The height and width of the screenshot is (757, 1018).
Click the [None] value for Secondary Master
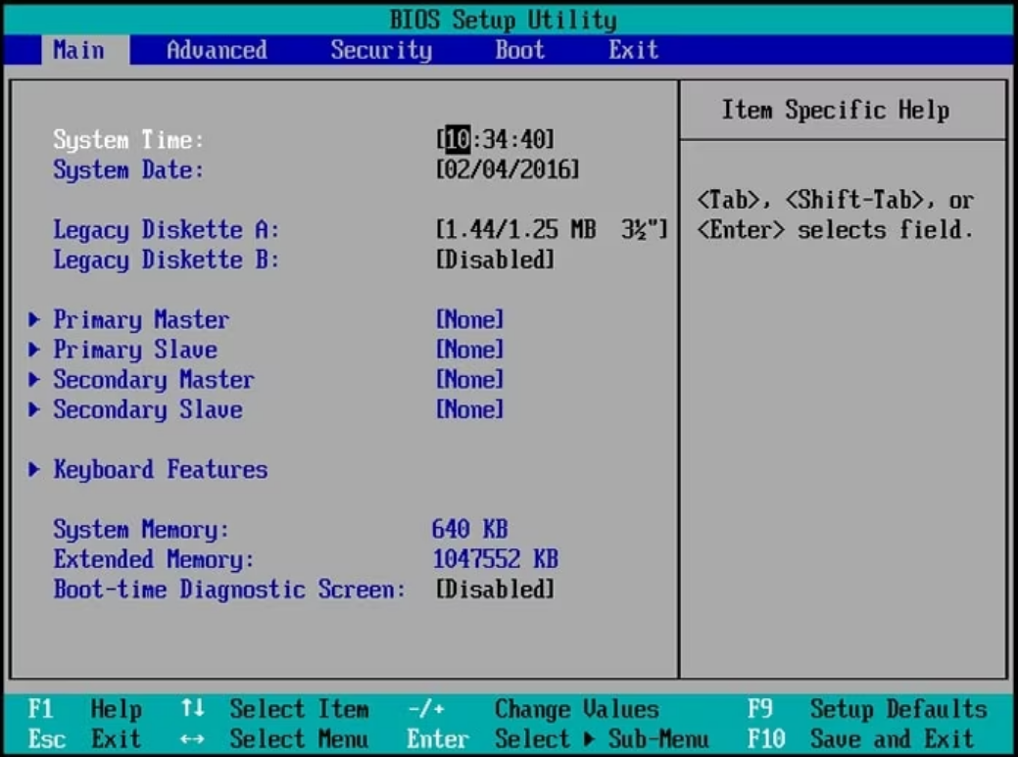(470, 379)
